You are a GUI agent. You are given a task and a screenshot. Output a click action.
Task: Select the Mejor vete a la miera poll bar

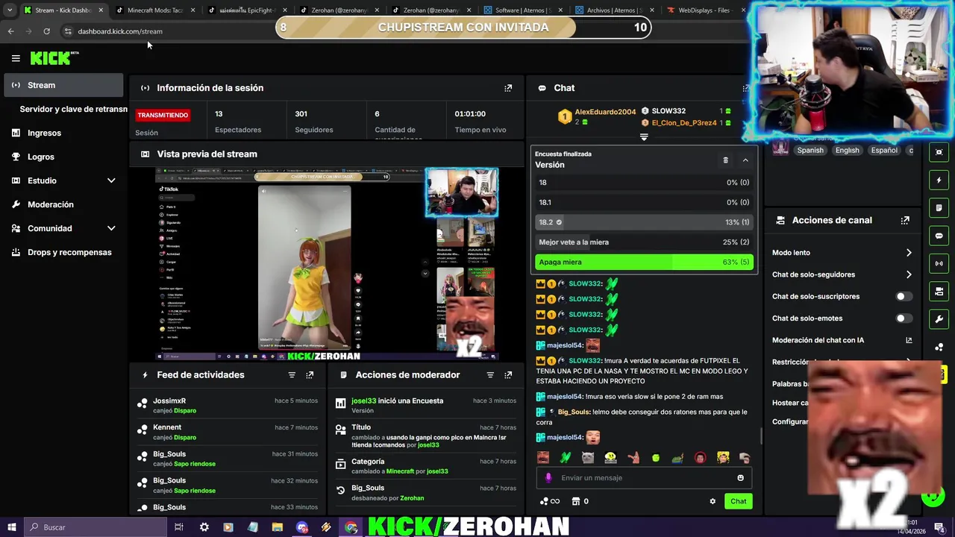[644, 242]
